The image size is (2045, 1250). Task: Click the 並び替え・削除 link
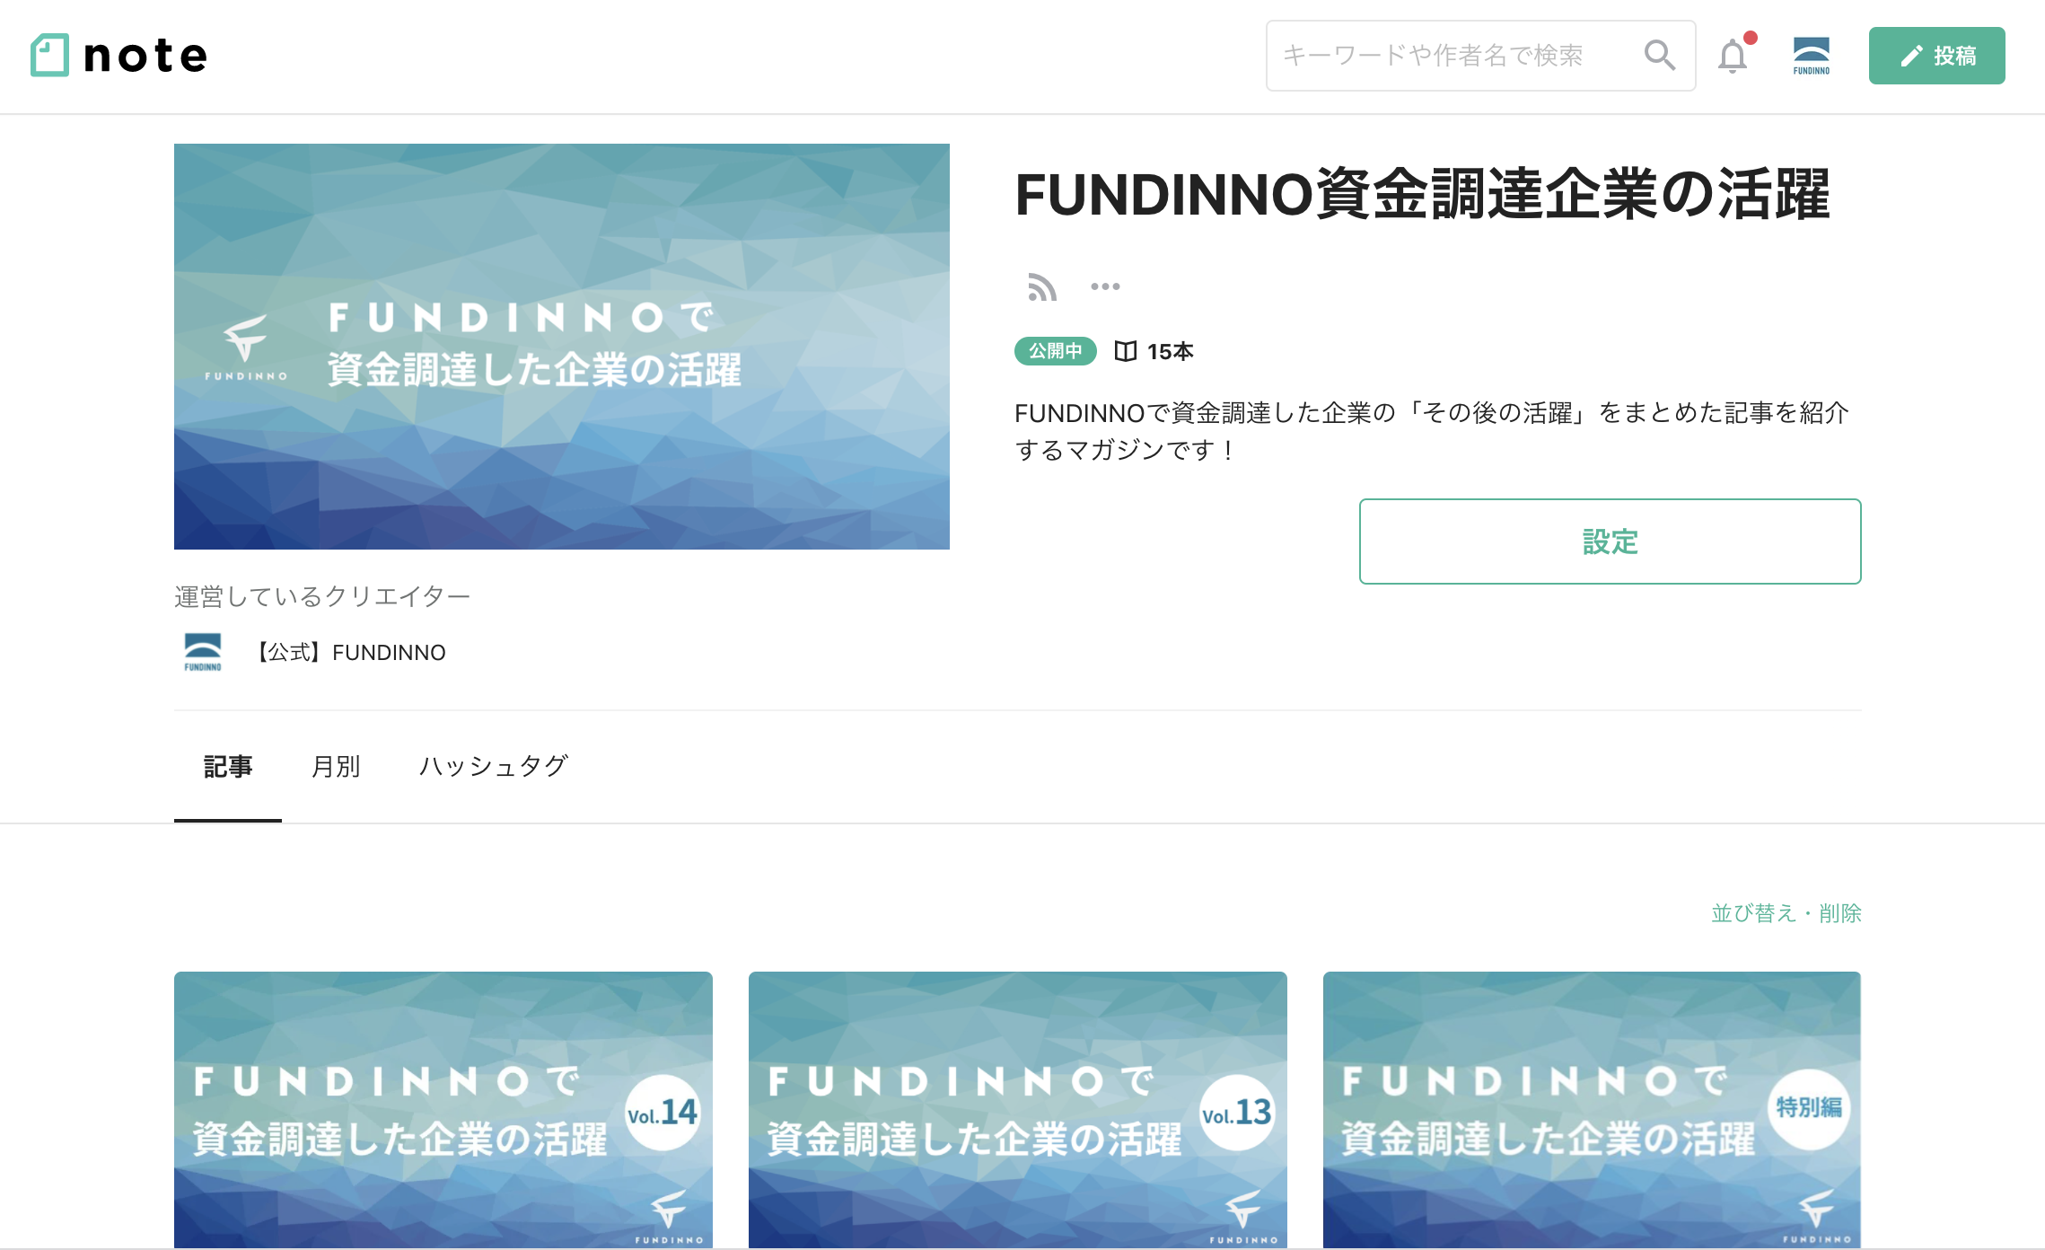[1786, 913]
